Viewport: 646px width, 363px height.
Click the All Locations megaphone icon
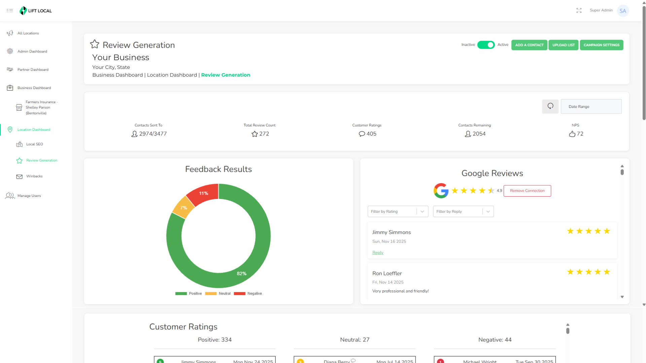click(x=10, y=33)
